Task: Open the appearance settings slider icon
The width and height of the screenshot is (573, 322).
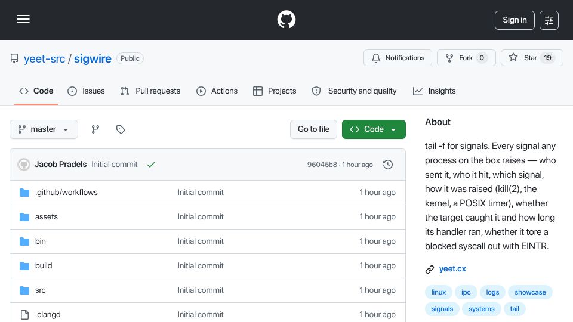Action: [549, 20]
